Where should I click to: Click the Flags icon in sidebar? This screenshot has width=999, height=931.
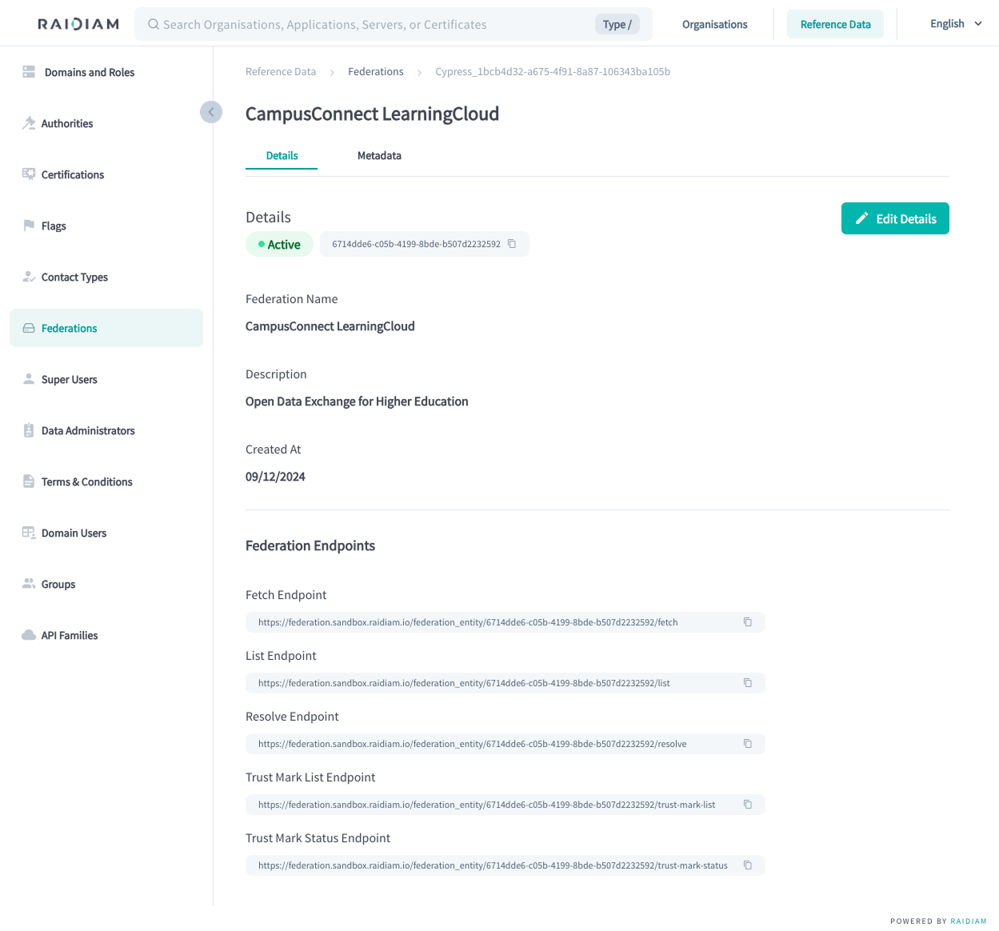coord(29,226)
